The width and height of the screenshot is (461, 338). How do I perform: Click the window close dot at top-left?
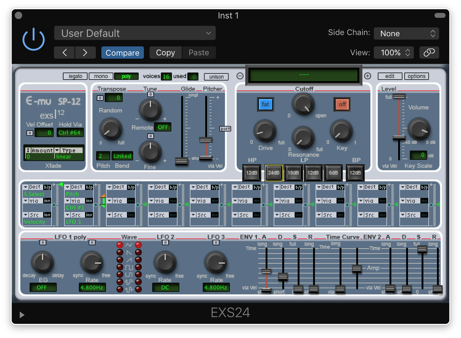[18, 15]
